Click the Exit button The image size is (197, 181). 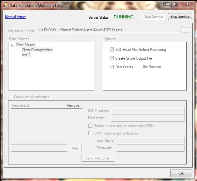[181, 173]
